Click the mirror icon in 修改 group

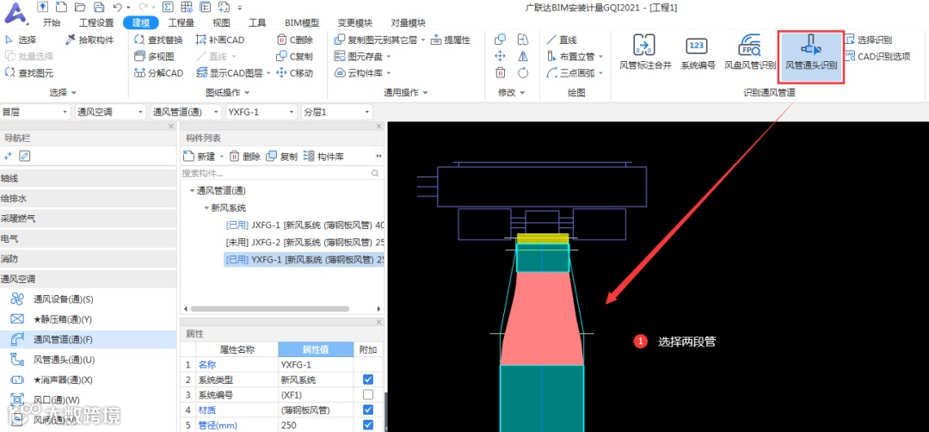(523, 56)
